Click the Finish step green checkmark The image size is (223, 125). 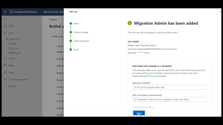pos(71,49)
